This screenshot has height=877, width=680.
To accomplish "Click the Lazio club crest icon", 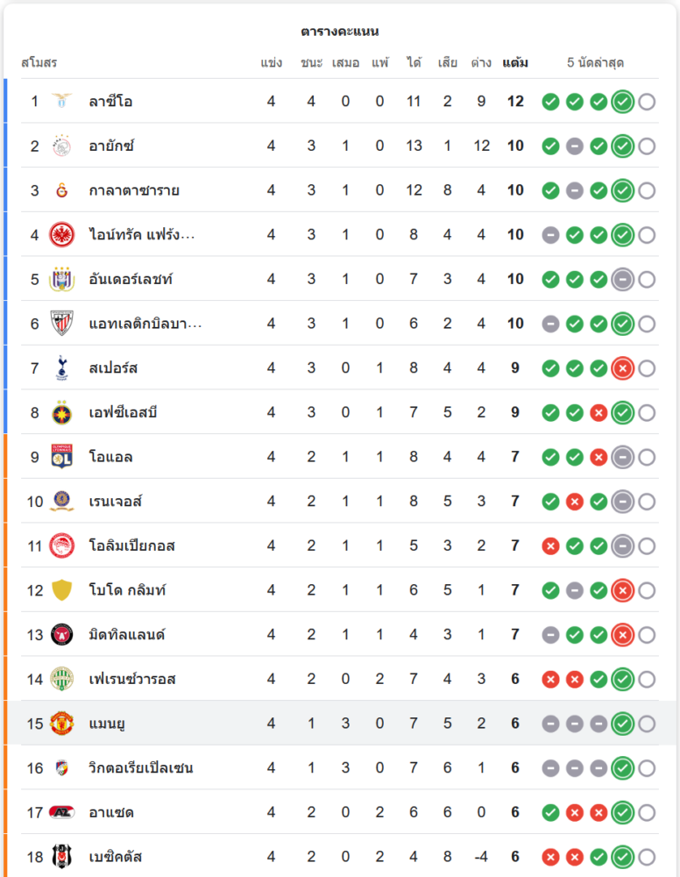I will tap(62, 101).
